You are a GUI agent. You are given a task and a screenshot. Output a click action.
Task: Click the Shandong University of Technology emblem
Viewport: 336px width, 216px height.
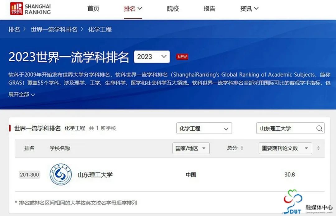coord(61,174)
